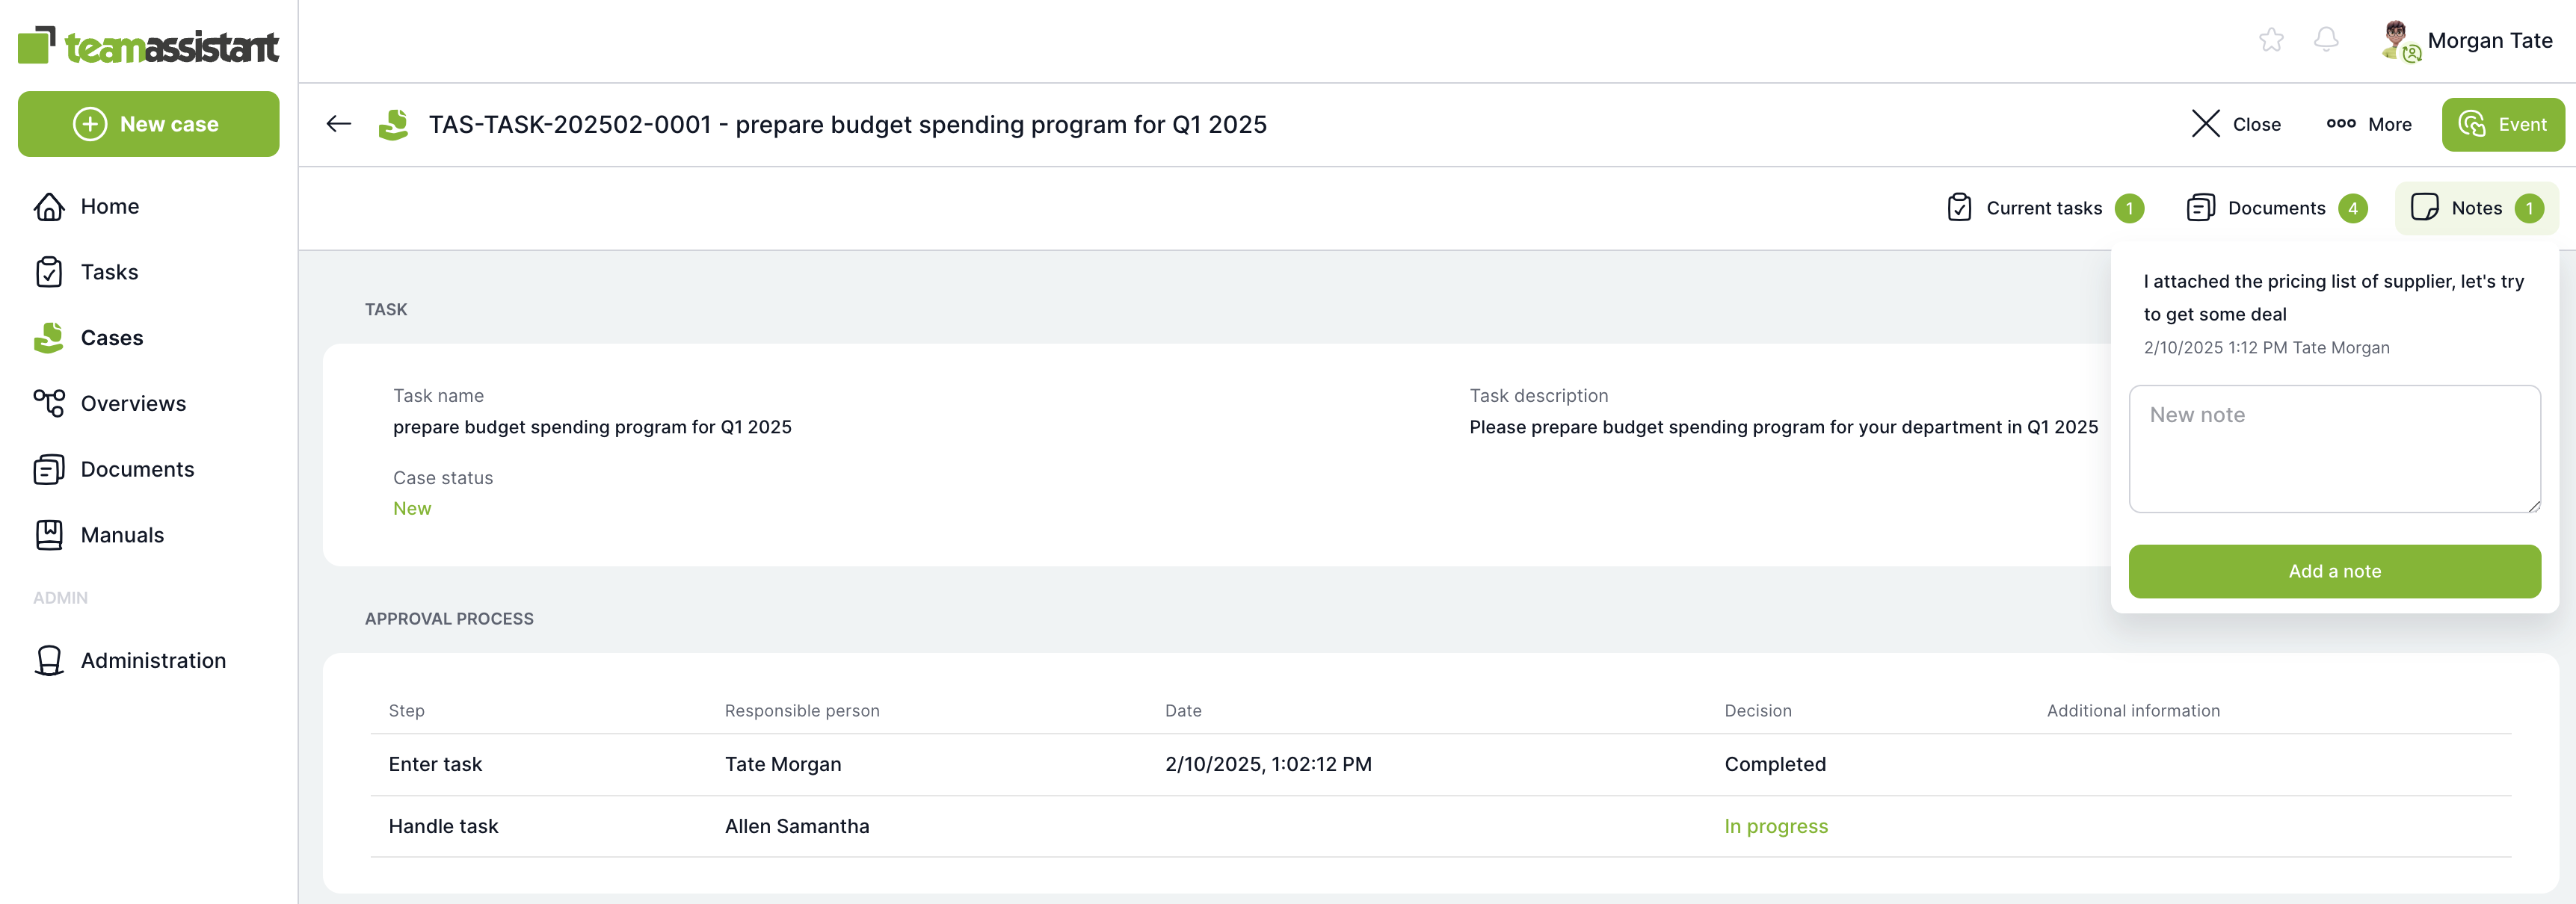
Task: Mark case as favorite with star icon
Action: [x=2271, y=40]
